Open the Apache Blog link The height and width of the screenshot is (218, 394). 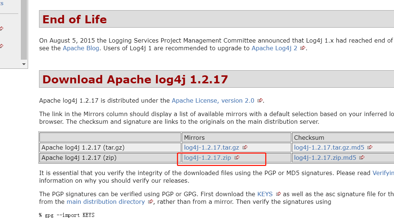click(x=81, y=48)
